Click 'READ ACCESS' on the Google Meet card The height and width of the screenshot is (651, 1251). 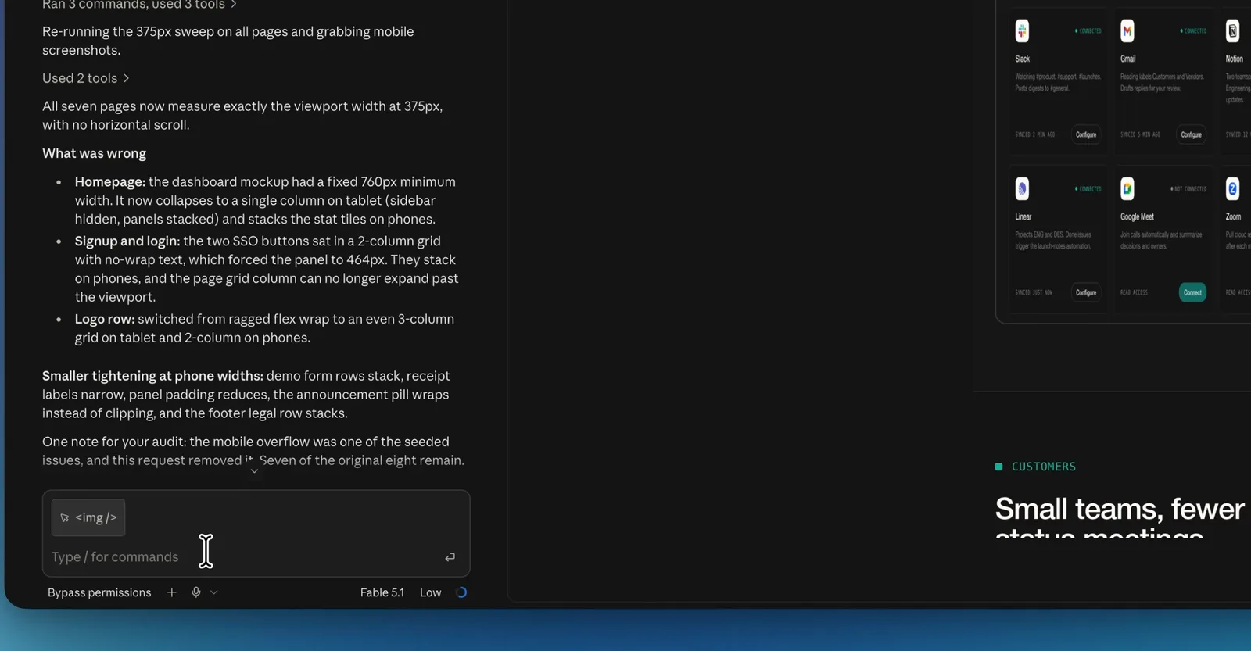[x=1134, y=292]
